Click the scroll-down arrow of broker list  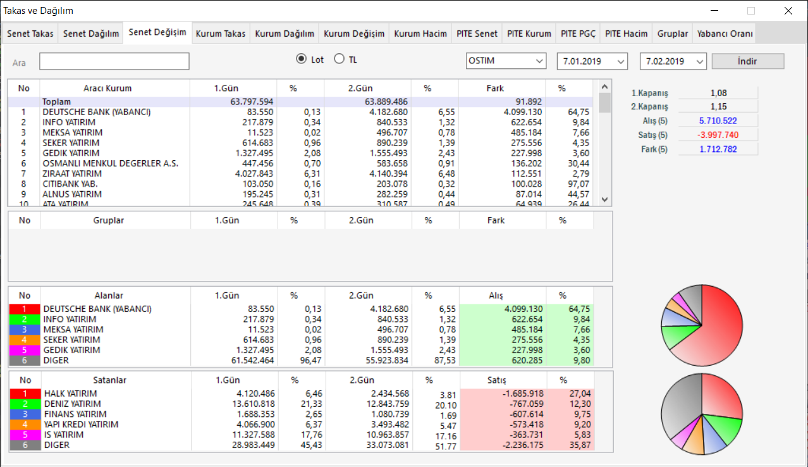604,199
